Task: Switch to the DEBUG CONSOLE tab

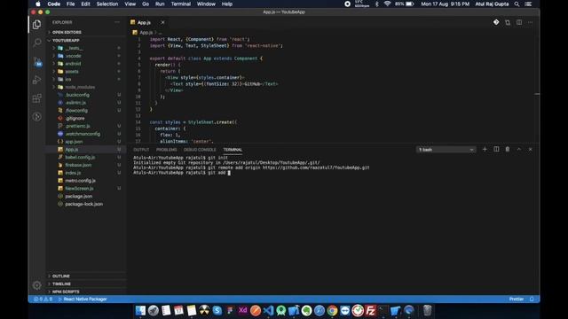Action: click(200, 150)
